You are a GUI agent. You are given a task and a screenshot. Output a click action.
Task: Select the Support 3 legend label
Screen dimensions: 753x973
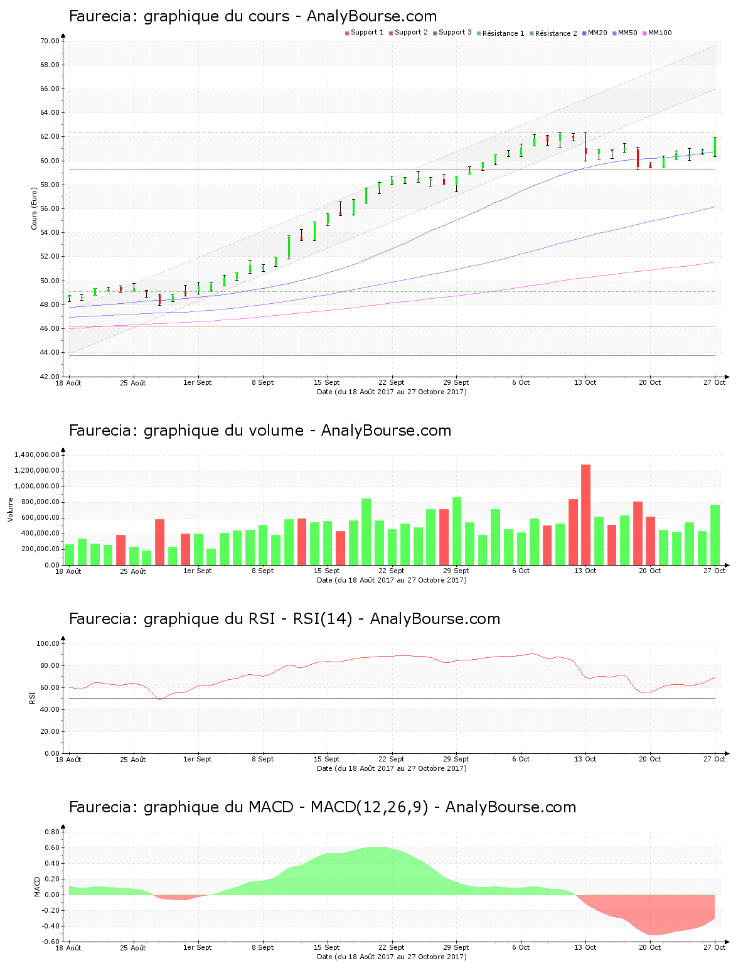pyautogui.click(x=455, y=33)
